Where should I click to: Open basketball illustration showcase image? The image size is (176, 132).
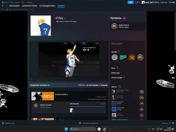tap(69, 60)
